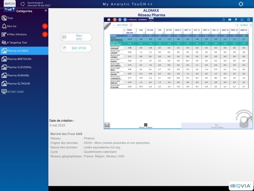Screen dimensions: 254x191
Task: Click the bell icon for Non lus
Action: coord(4,26)
